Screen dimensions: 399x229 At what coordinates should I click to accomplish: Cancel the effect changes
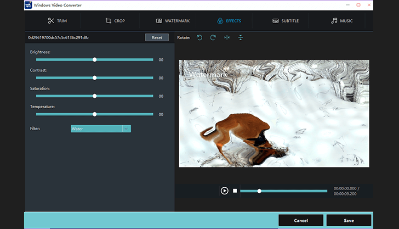click(301, 220)
